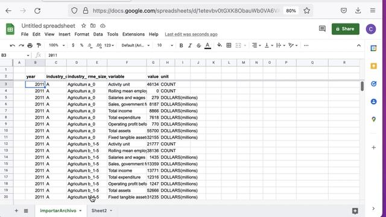
Task: Toggle bold formatting
Action: [x=181, y=46]
